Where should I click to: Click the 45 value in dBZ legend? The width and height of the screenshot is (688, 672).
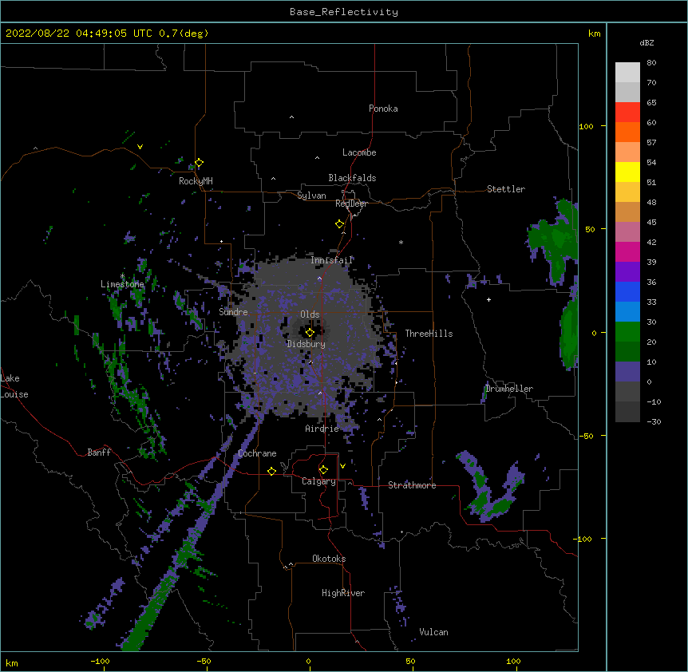[651, 223]
